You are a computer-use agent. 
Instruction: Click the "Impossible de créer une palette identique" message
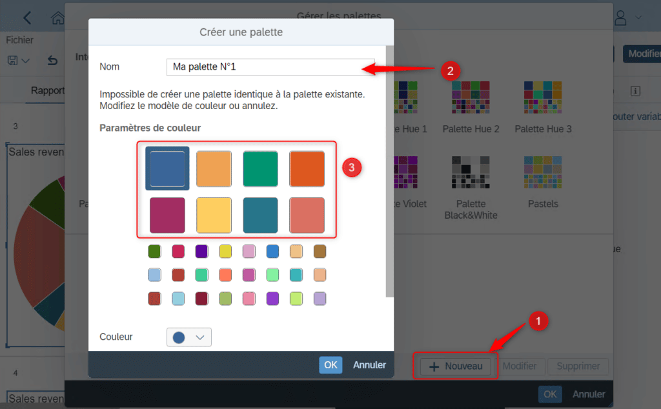(x=232, y=100)
